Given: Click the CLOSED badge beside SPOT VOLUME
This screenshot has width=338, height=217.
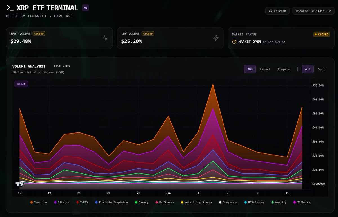Looking at the screenshot, I should (39, 33).
